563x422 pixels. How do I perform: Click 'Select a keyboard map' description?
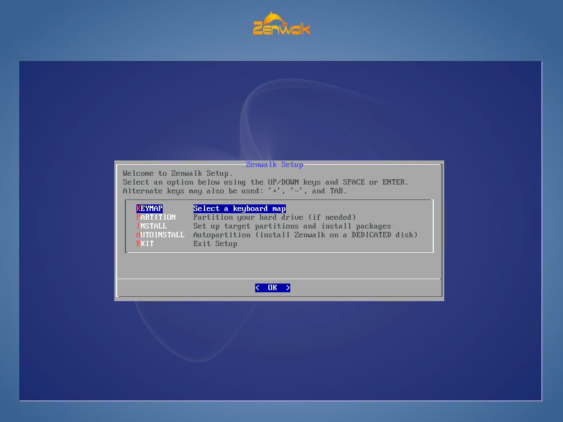click(x=239, y=208)
